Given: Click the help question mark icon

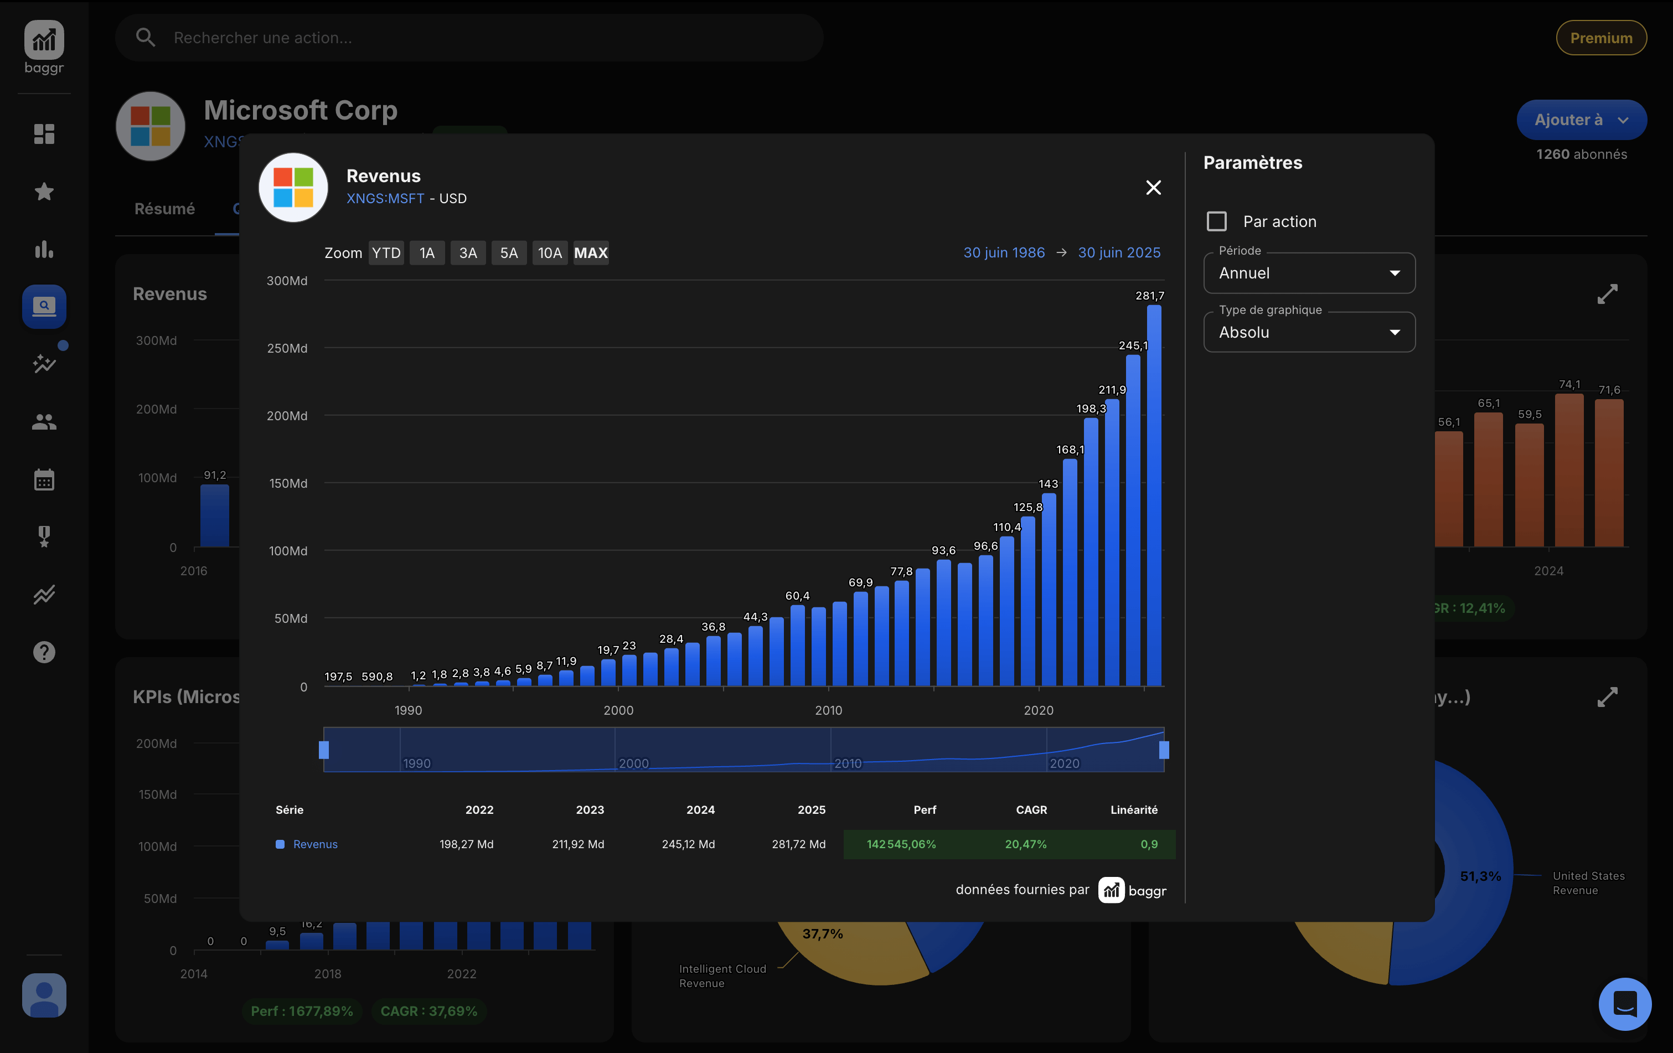Looking at the screenshot, I should coord(44,652).
